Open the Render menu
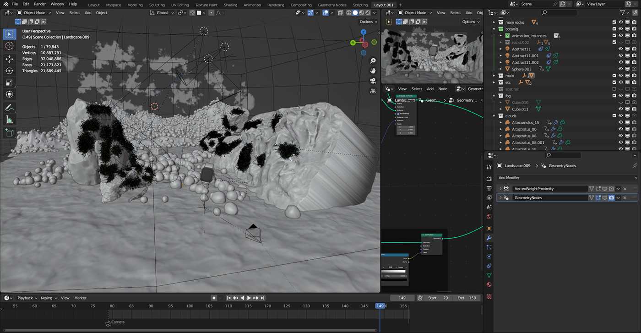Viewport: 641px width, 333px height. [x=40, y=4]
